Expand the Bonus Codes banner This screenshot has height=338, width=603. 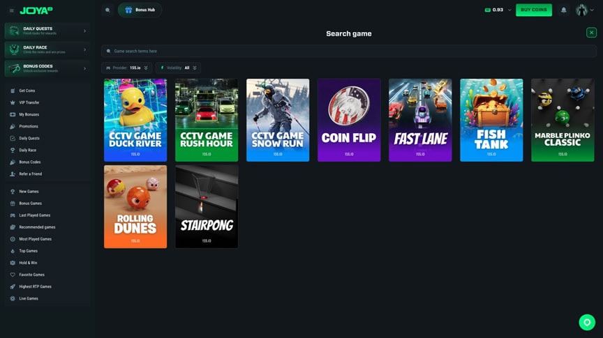click(47, 68)
